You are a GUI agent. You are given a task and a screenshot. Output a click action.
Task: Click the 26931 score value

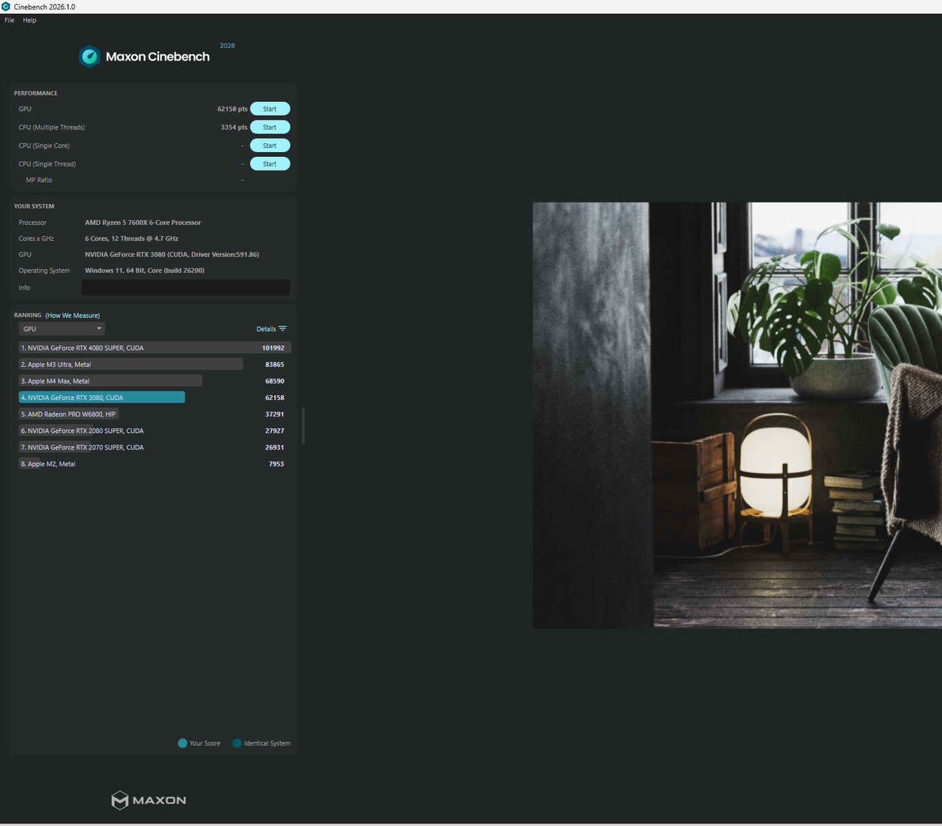(275, 447)
